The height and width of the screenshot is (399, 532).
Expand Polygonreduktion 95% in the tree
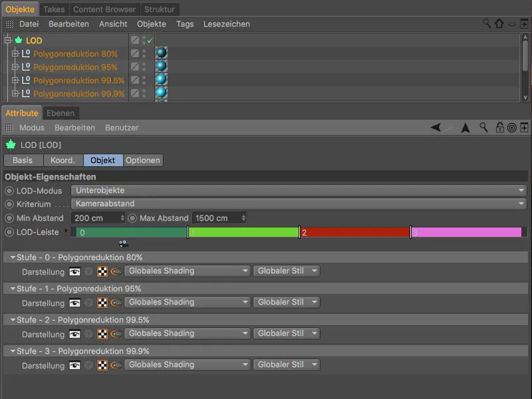click(x=15, y=67)
